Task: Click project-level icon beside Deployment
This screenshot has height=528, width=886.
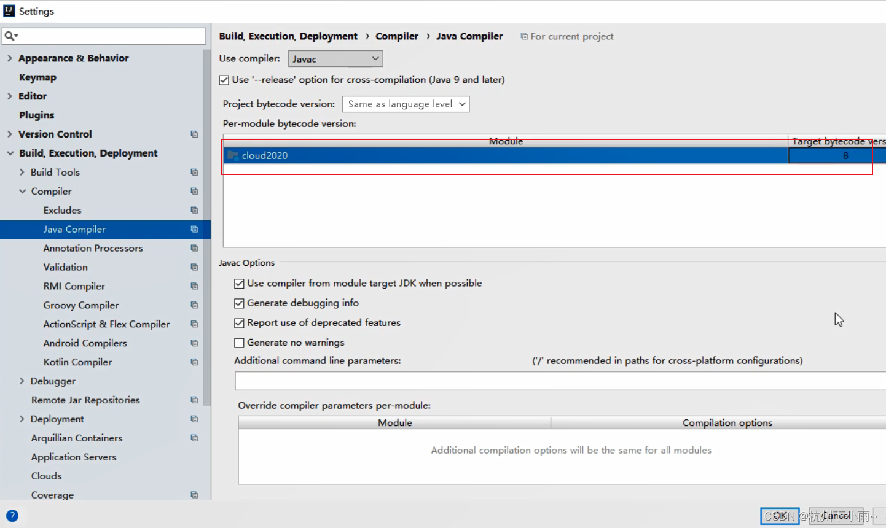Action: pos(194,419)
